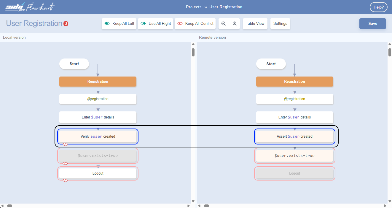This screenshot has height=208, width=392.
Task: Switch to Table View
Action: point(255,24)
